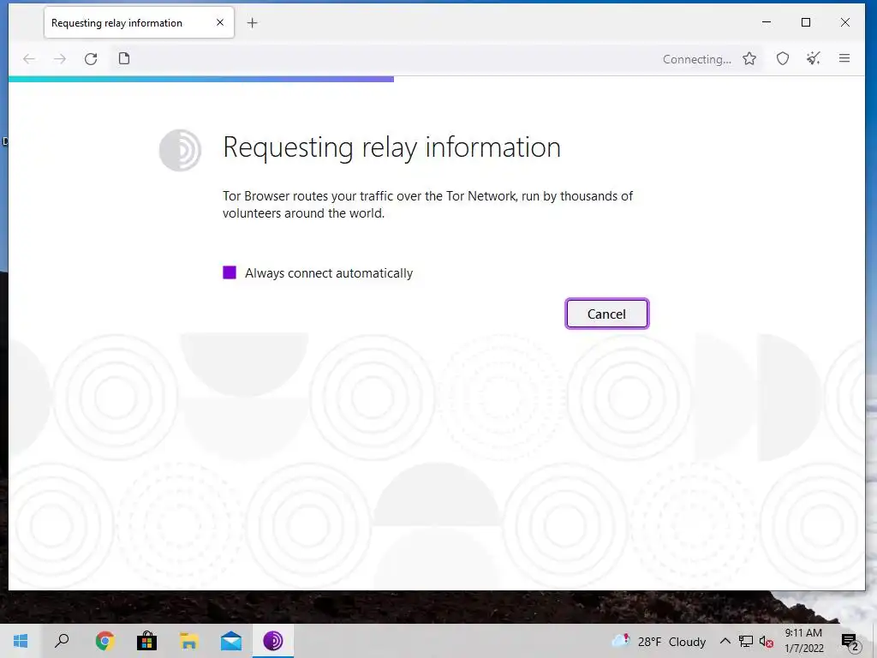Open File Explorer from taskbar
The image size is (877, 658).
[x=189, y=641]
